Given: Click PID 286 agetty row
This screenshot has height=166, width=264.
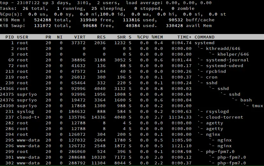Looking at the screenshot, I should tap(132, 129).
